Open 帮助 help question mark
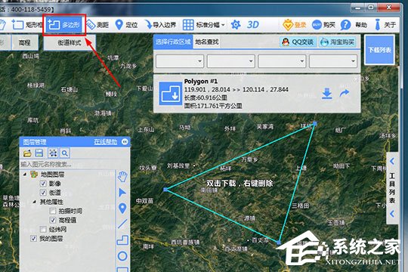 point(354,25)
